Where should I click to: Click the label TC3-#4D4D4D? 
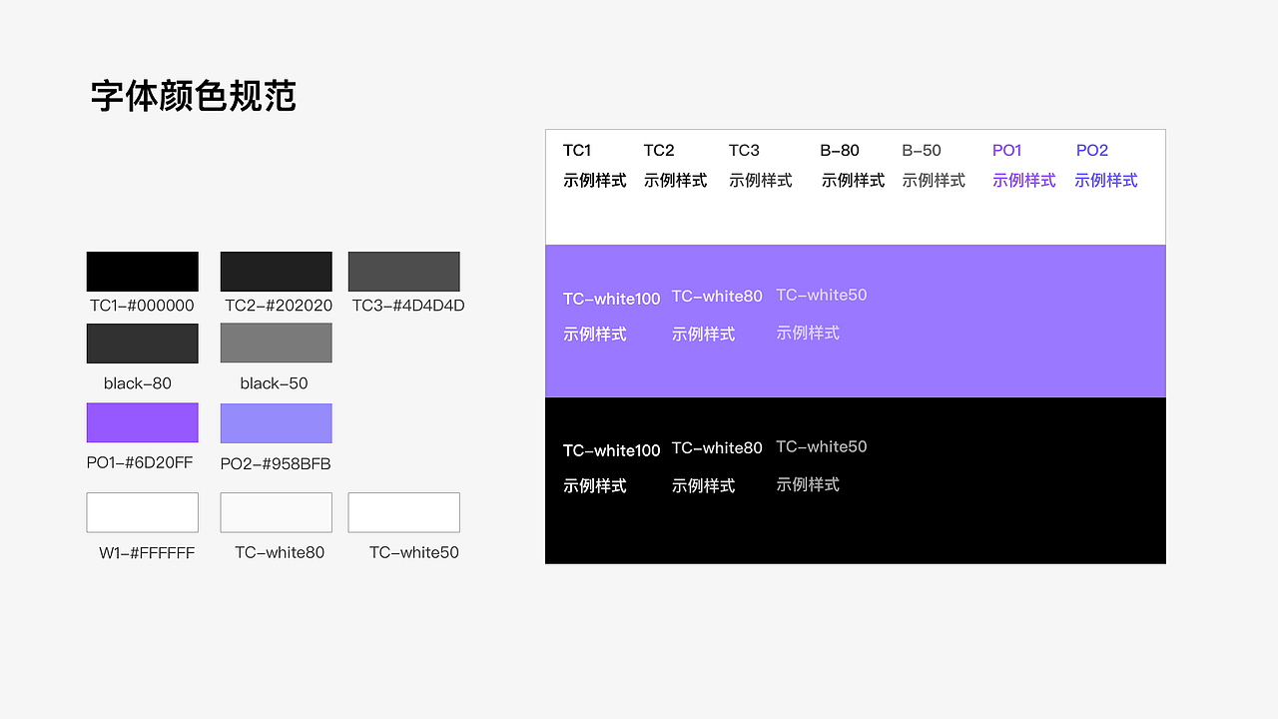pyautogui.click(x=408, y=306)
